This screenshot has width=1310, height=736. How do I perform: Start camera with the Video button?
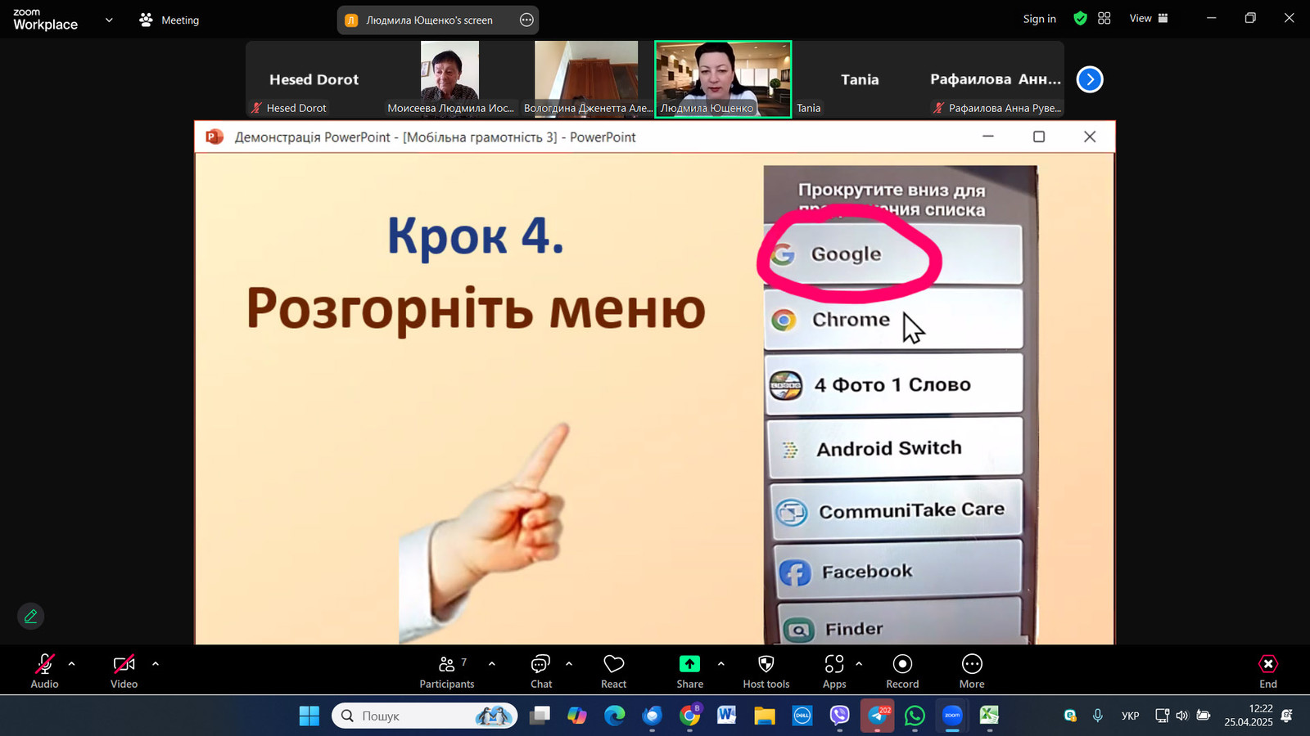pos(124,671)
